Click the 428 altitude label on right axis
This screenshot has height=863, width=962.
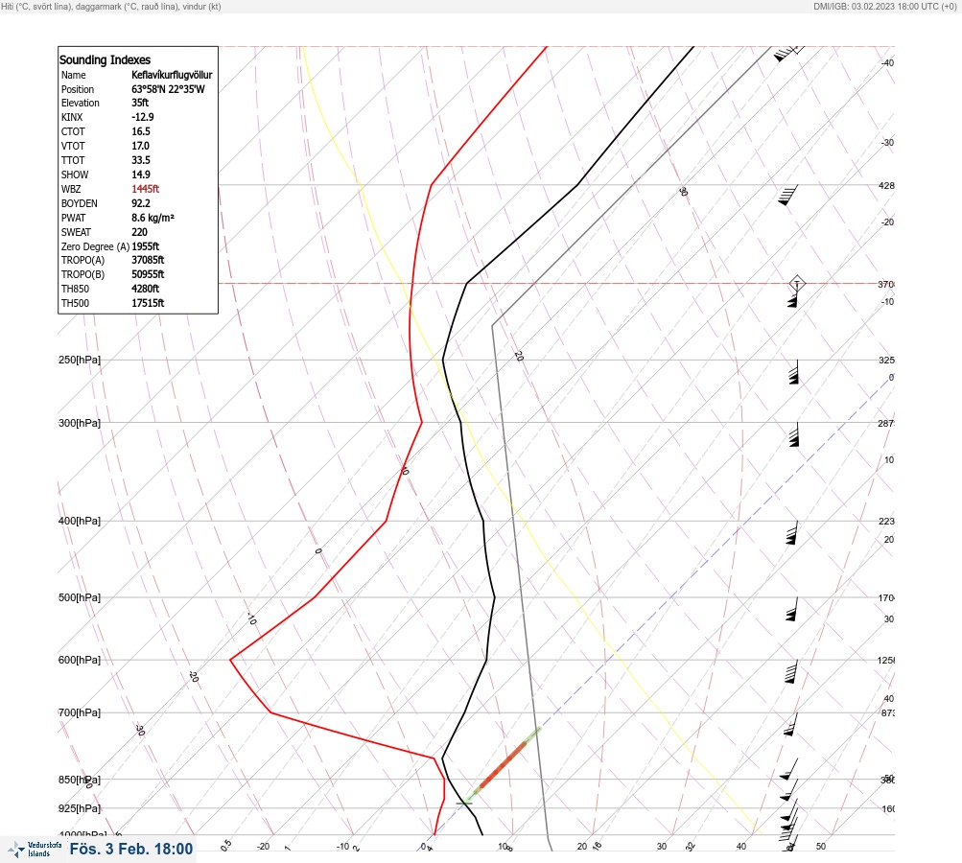coord(886,185)
